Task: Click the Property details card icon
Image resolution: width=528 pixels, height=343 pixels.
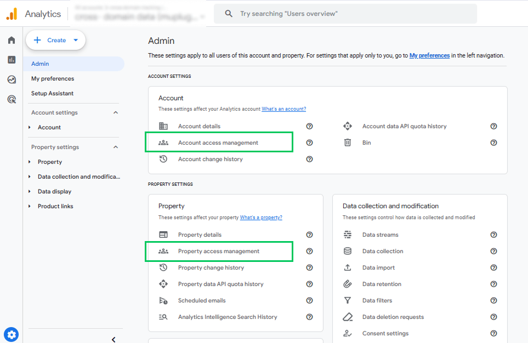Action: coord(163,235)
